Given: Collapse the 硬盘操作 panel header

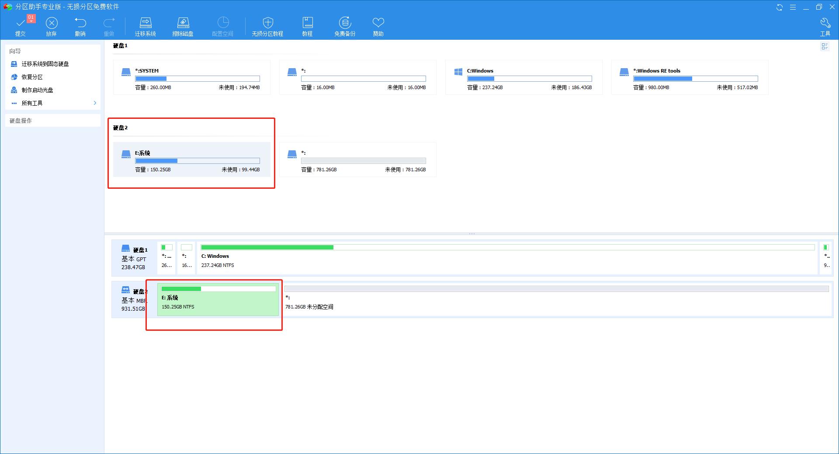Looking at the screenshot, I should [52, 121].
